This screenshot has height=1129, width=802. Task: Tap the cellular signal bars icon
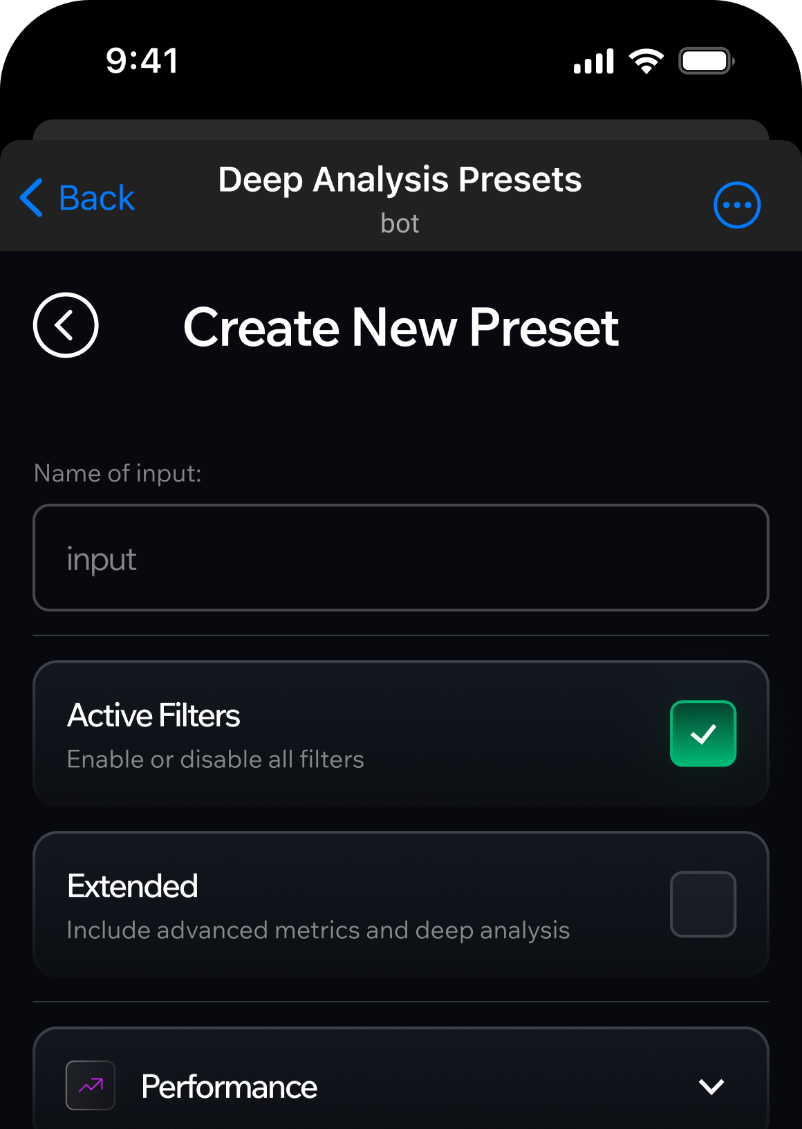593,61
